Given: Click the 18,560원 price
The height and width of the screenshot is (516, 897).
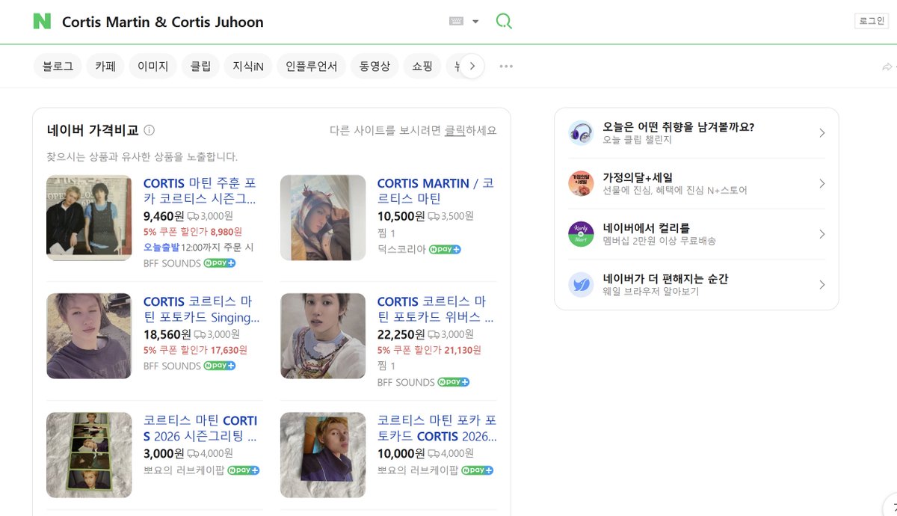Looking at the screenshot, I should tap(167, 334).
